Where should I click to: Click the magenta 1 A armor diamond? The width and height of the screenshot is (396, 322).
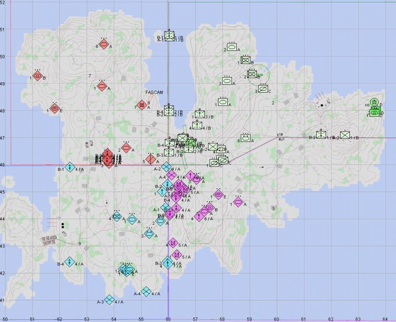click(238, 202)
